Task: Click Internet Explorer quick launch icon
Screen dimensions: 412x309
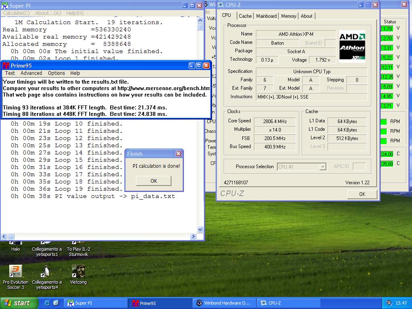Action: coord(47,303)
